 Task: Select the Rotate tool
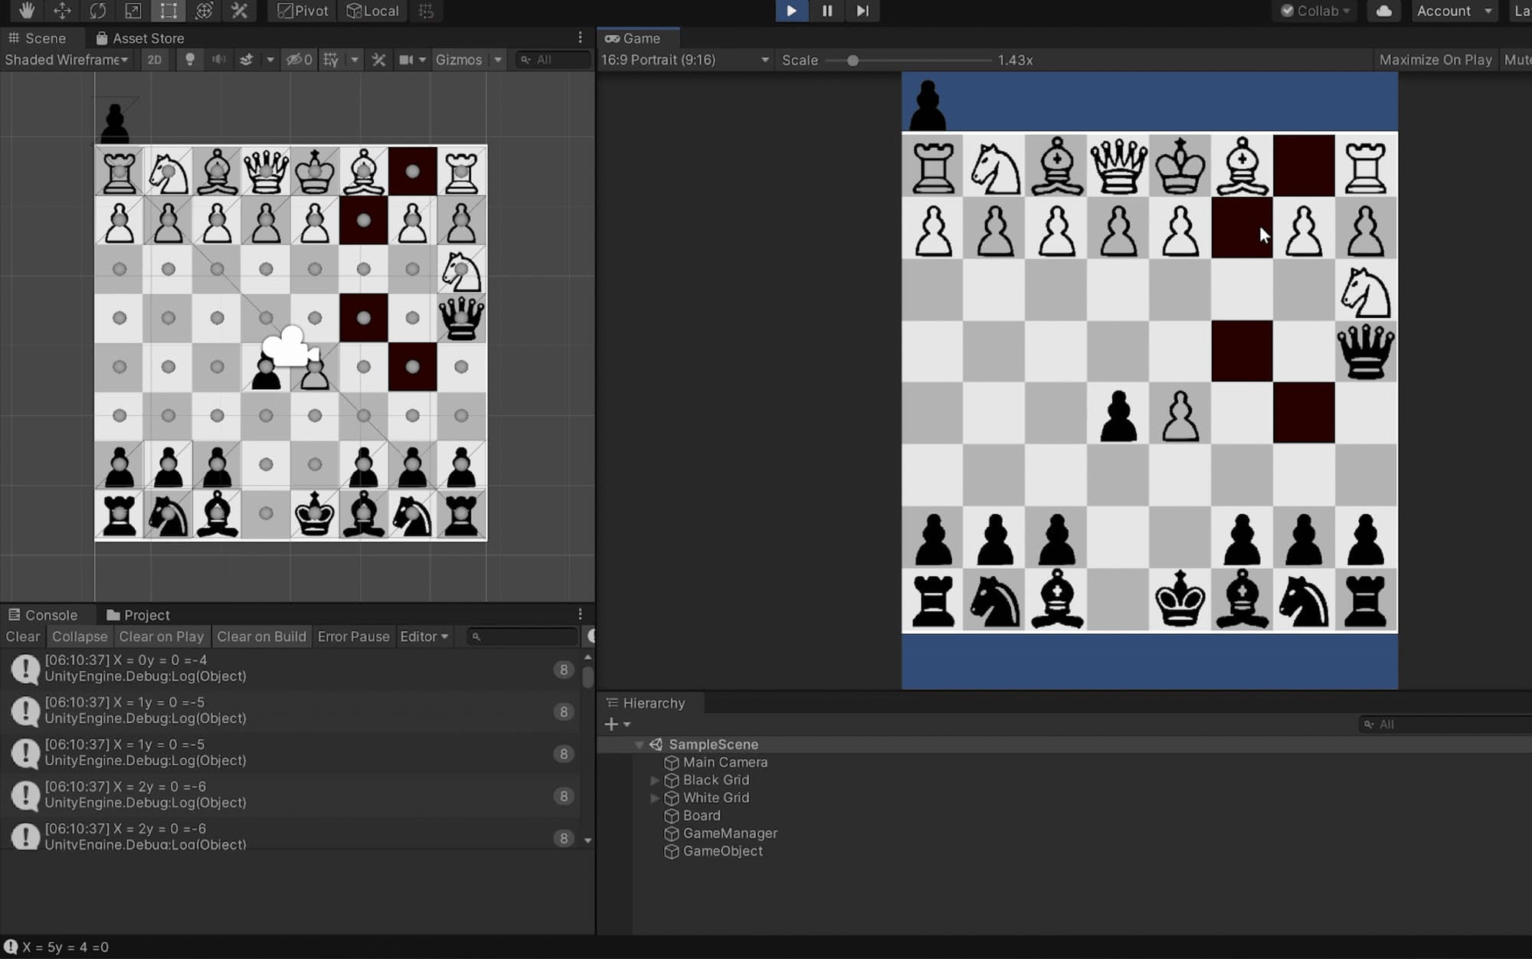97,11
